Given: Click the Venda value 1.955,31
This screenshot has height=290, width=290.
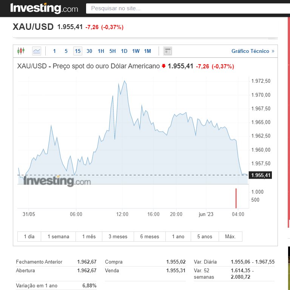Looking at the screenshot, I should click(176, 271).
